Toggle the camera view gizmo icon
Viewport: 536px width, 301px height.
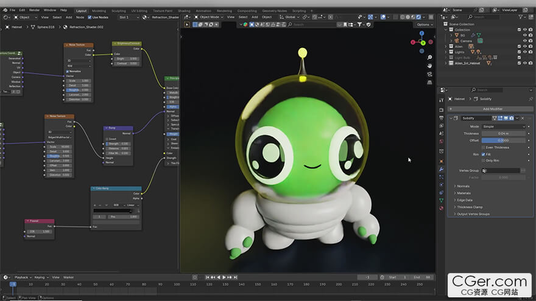[x=429, y=74]
